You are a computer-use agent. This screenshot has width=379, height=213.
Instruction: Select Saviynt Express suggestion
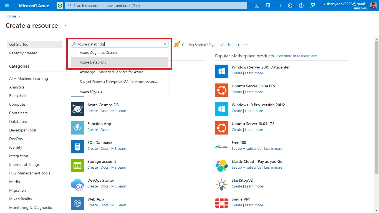[x=120, y=82]
